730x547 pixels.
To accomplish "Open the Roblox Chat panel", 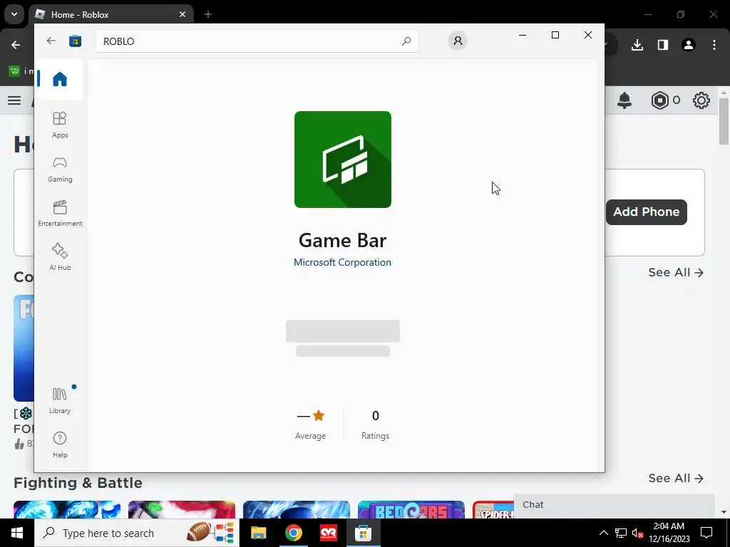I will click(x=614, y=505).
